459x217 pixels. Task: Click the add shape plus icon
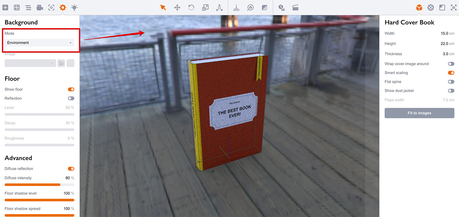pos(5,7)
